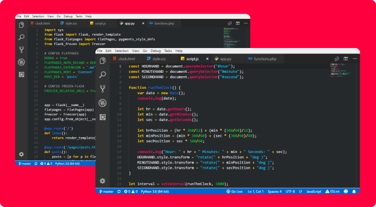Split the editor in the front window
The height and width of the screenshot is (207, 376).
[346, 58]
